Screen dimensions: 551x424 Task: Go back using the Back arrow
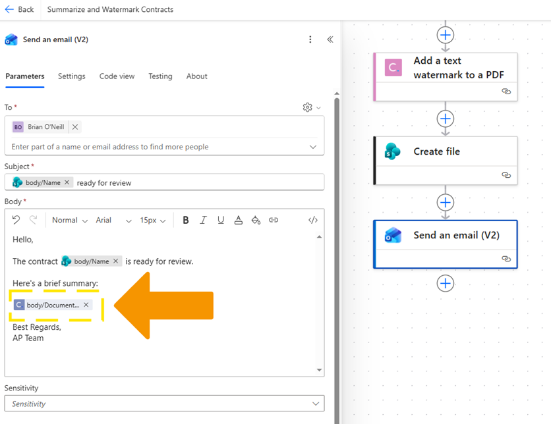tap(19, 9)
